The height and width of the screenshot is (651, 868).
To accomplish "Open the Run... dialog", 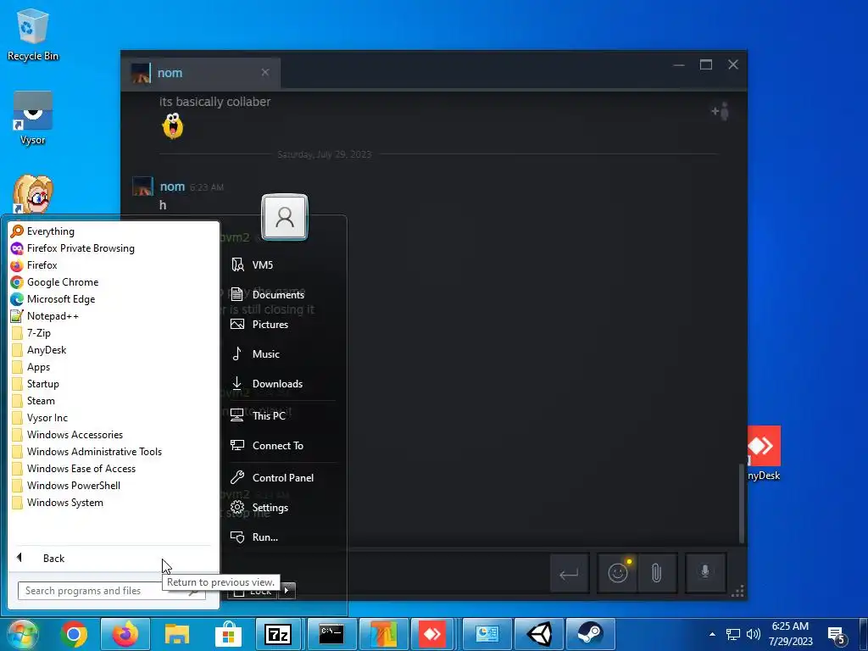I will coord(283,537).
